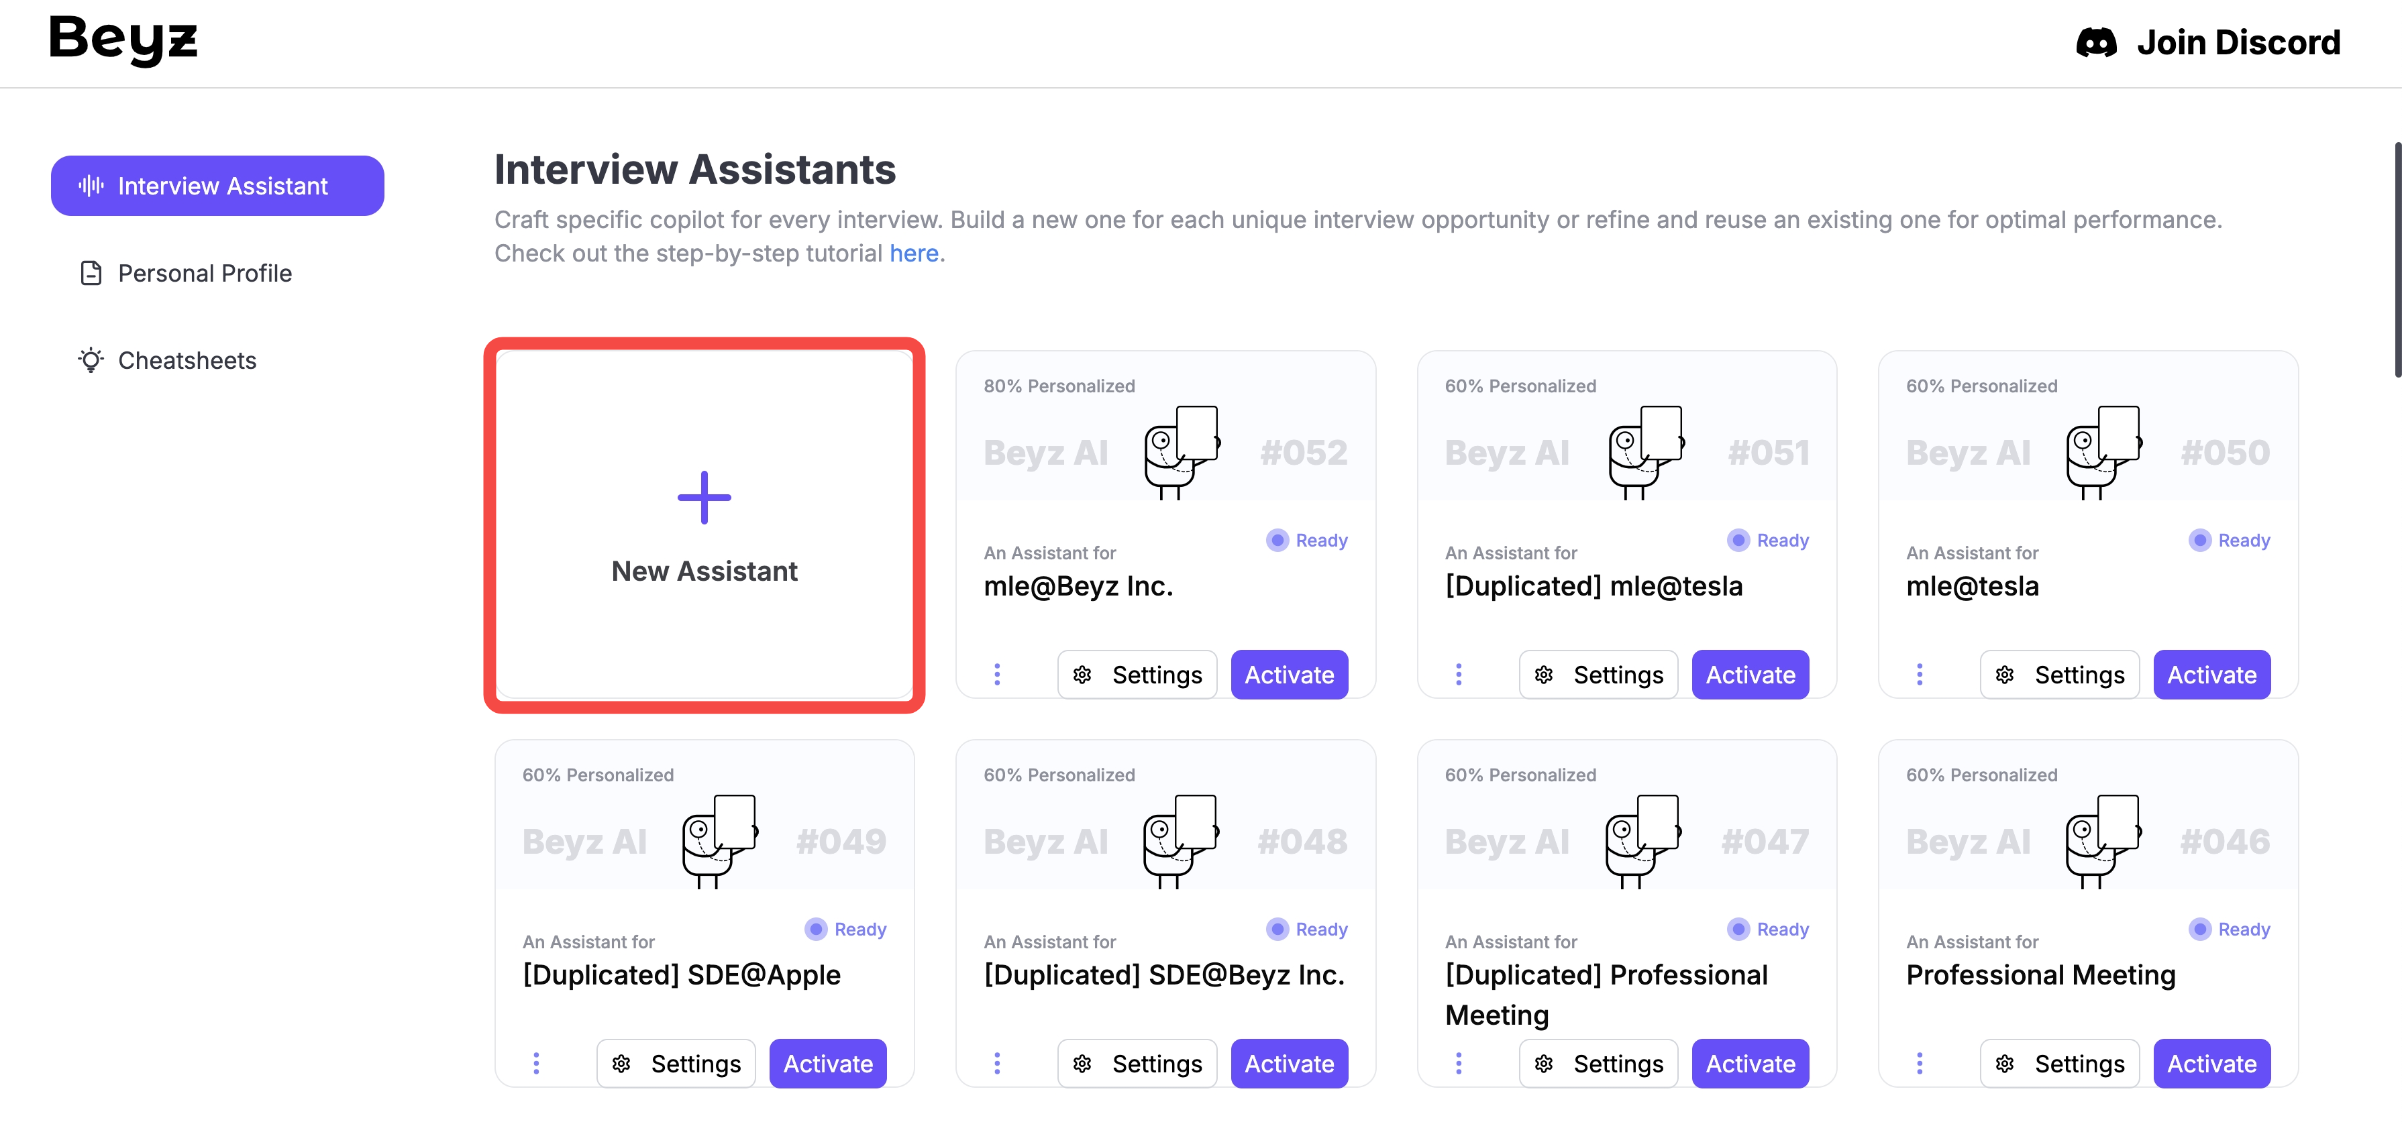2402x1124 pixels.
Task: Open three-dot menu on Professional Meeting card
Action: 1919,1062
